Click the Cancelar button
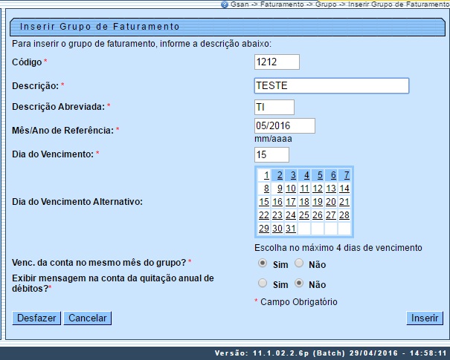Screen dimensions: 450x360 (87, 318)
